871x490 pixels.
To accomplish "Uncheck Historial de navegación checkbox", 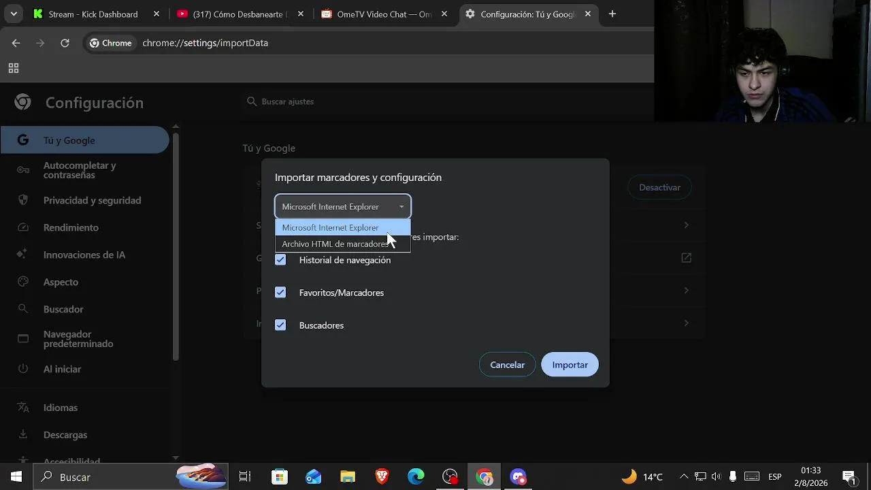I will [x=280, y=260].
